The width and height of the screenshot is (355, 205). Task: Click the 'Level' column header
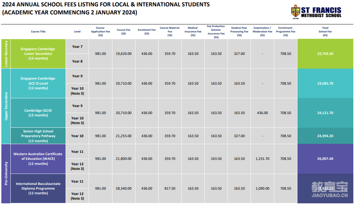tap(77, 32)
